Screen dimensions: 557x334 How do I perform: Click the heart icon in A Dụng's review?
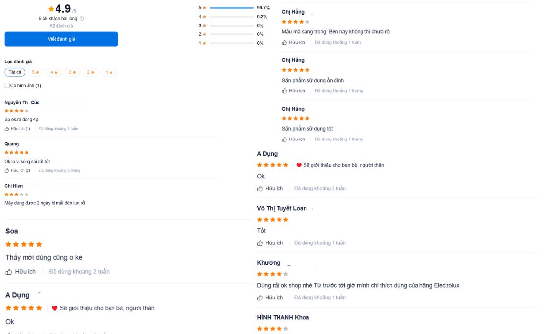299,165
